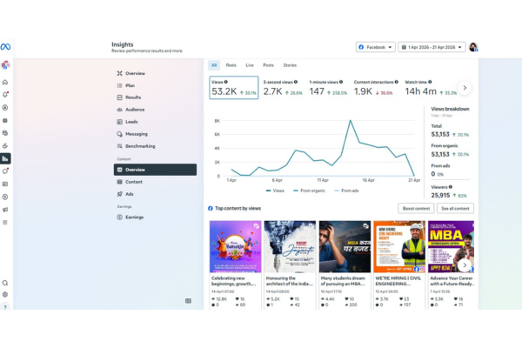Viewport: 522px width, 348px height.
Task: Open the 'WE'RE HIRING | CIVIL ENGINEERING' post thumbnail
Action: (399, 247)
